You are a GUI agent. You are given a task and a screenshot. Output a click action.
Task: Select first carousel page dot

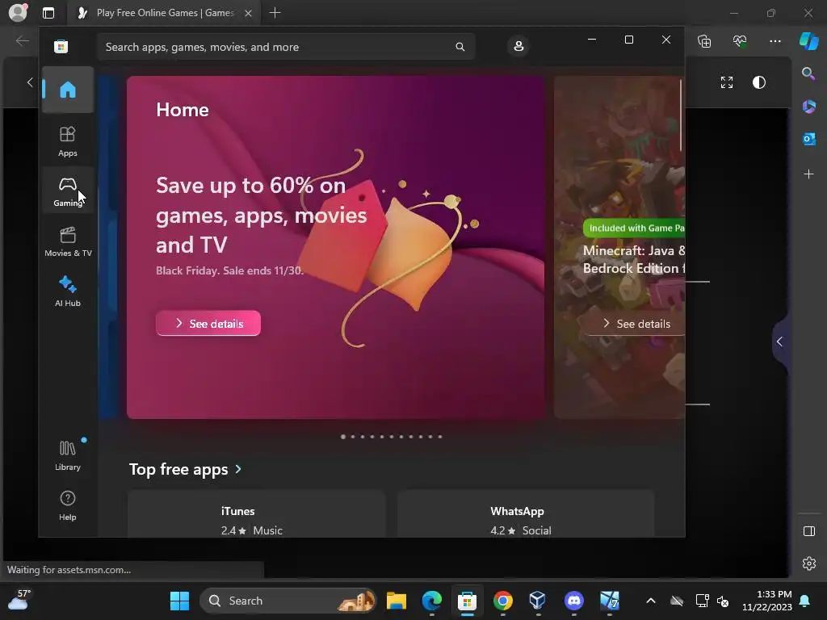(343, 437)
